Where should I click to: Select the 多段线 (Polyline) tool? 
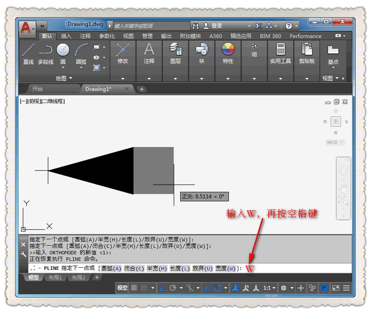click(46, 54)
